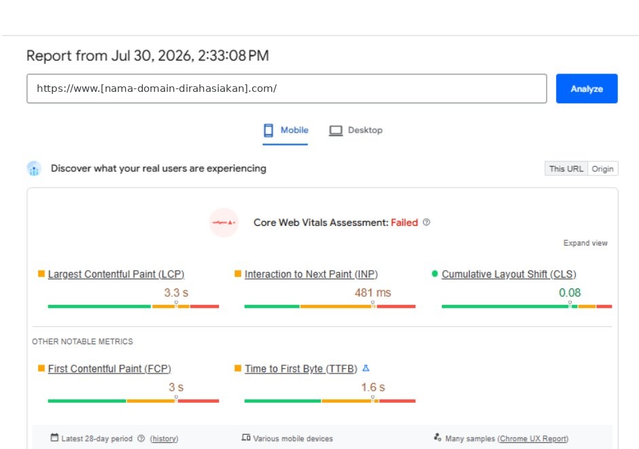Click the orange LCP status square
Image resolution: width=639 pixels, height=449 pixels.
tap(41, 273)
